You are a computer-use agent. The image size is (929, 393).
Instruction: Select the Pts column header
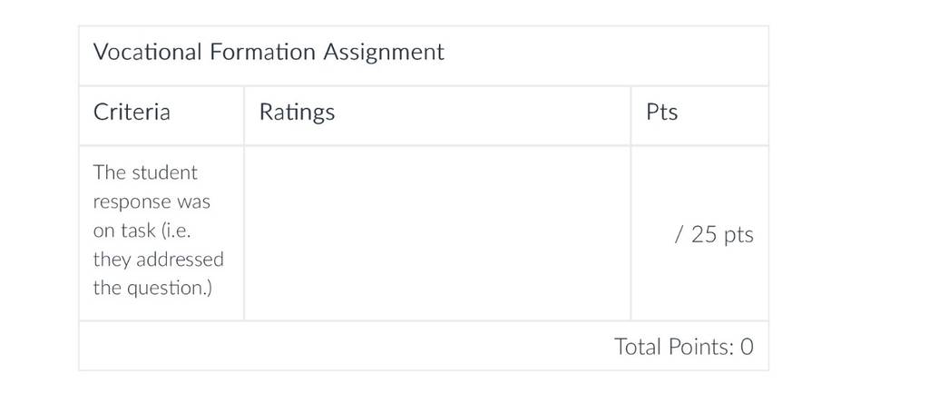(x=661, y=112)
